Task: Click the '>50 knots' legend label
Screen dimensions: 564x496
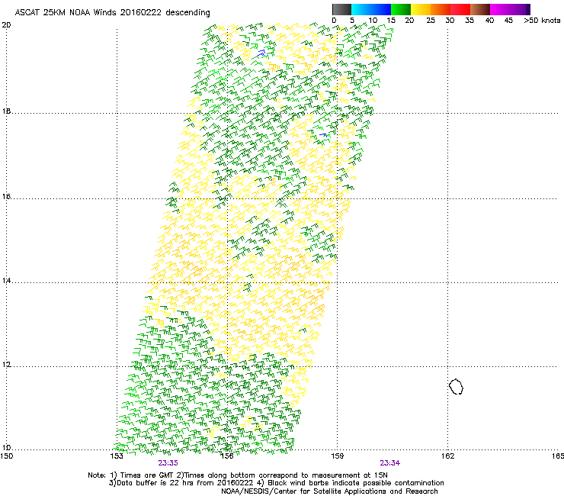Action: click(x=542, y=20)
